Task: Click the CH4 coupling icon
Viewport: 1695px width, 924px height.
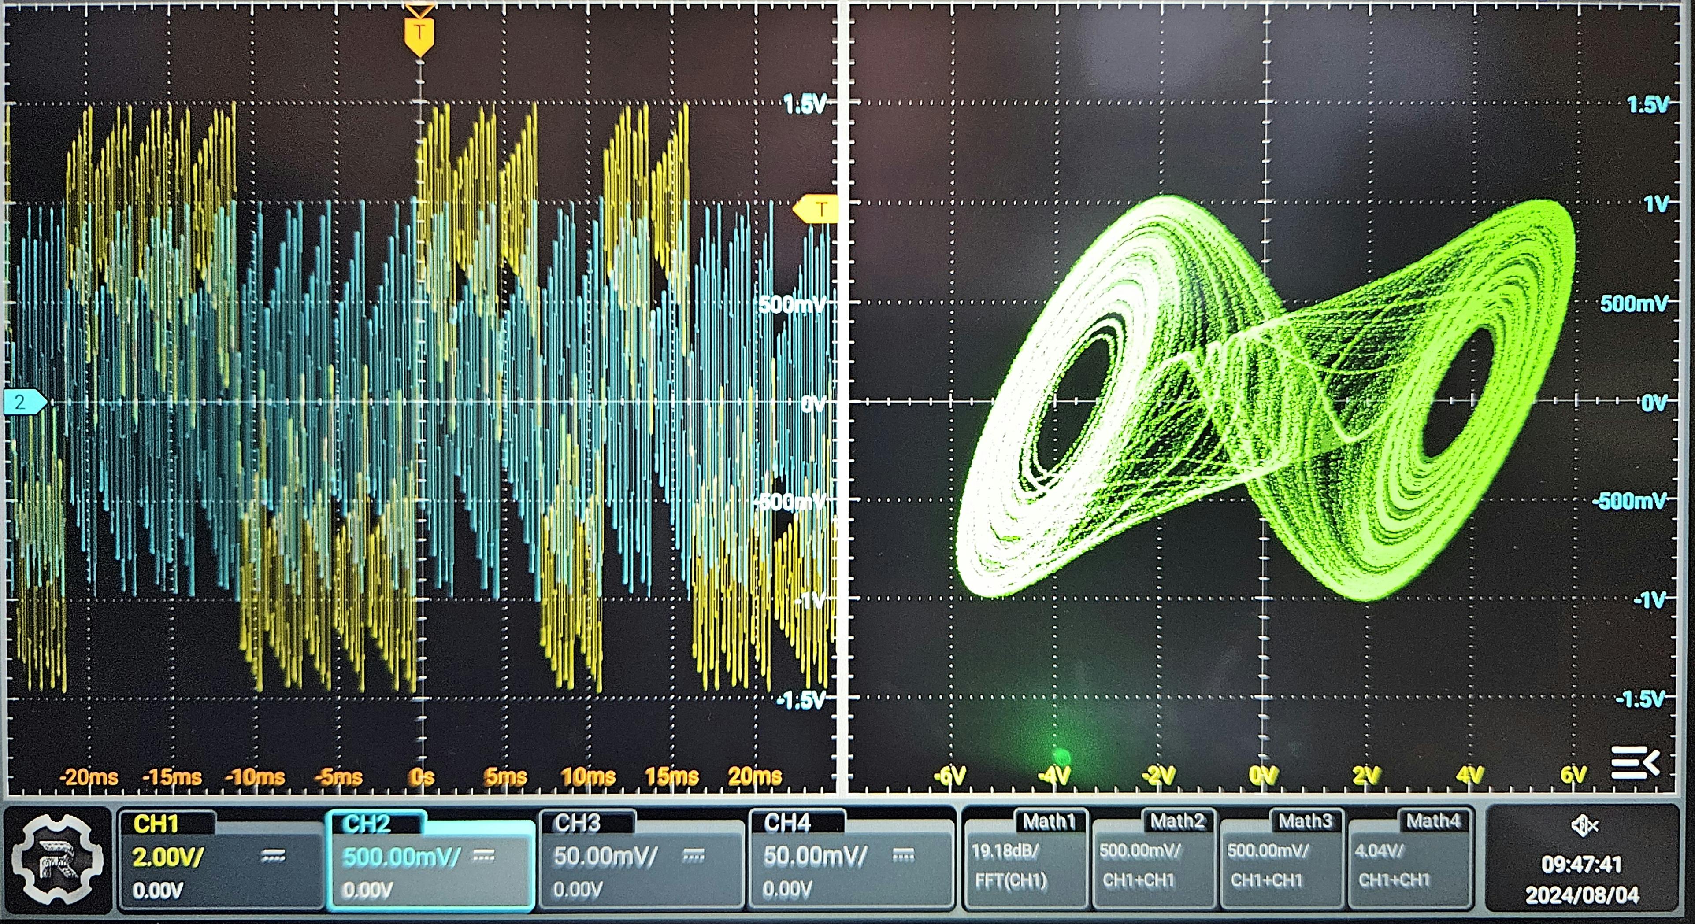Action: [x=903, y=856]
